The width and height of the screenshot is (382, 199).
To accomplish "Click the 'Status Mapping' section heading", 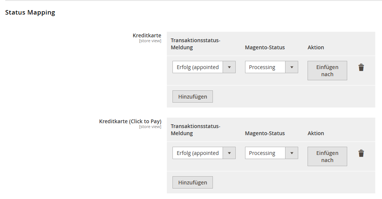I will coord(30,12).
